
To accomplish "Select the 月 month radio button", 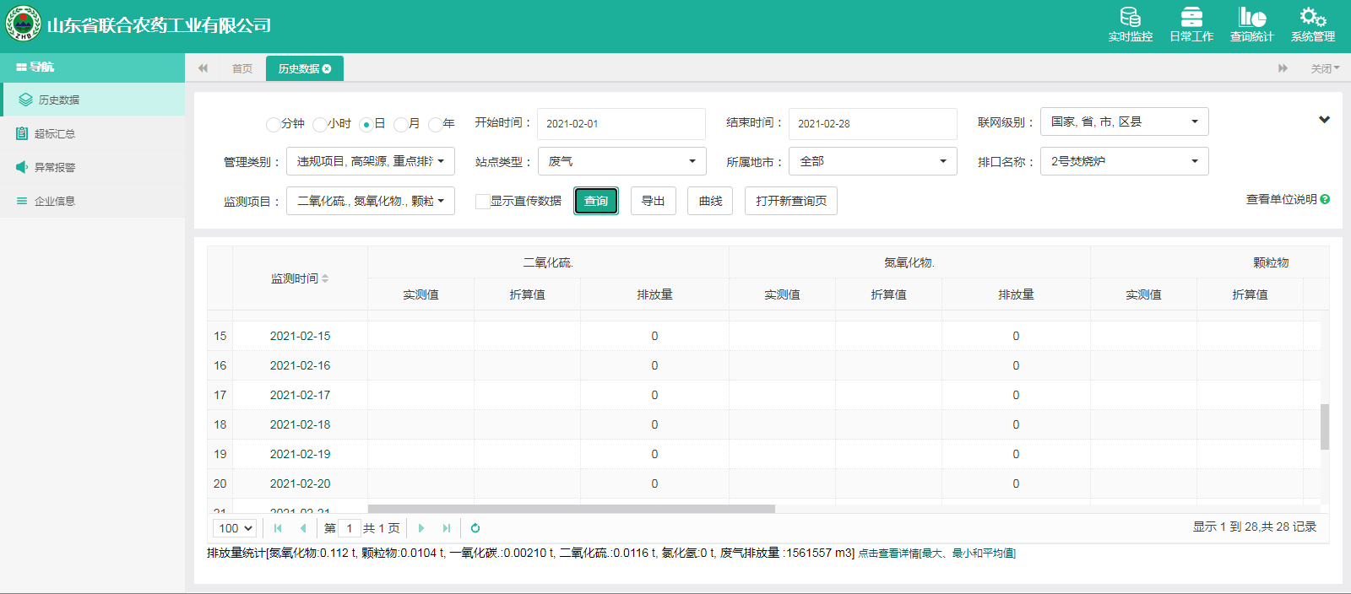I will [x=401, y=125].
